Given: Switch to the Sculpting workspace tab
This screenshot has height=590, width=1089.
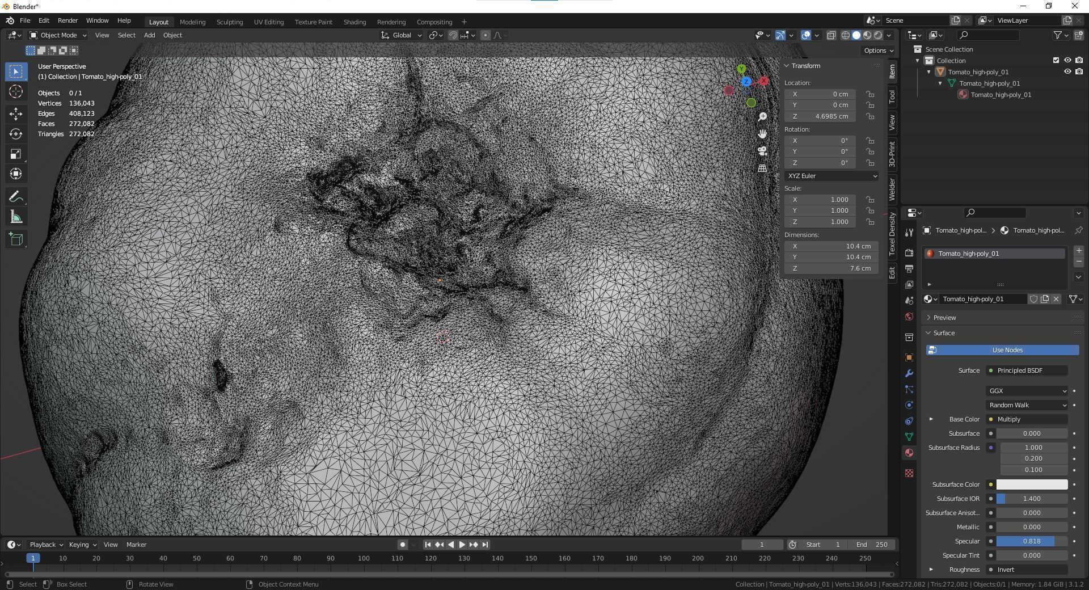Looking at the screenshot, I should pos(229,22).
